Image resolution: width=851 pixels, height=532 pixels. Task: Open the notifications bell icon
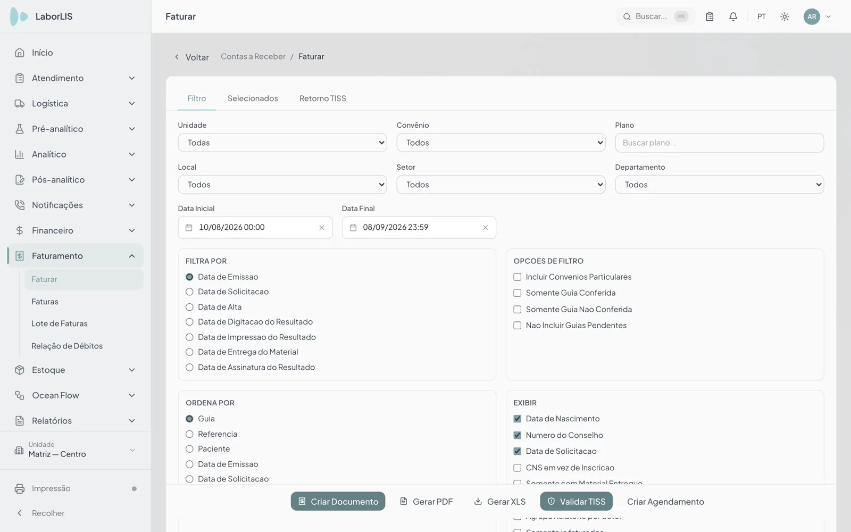point(733,16)
